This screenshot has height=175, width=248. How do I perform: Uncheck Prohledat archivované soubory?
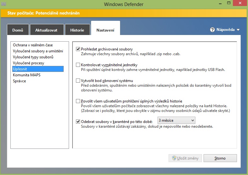point(78,49)
